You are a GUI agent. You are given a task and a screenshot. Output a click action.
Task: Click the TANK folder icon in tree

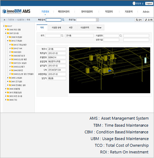click(12, 48)
